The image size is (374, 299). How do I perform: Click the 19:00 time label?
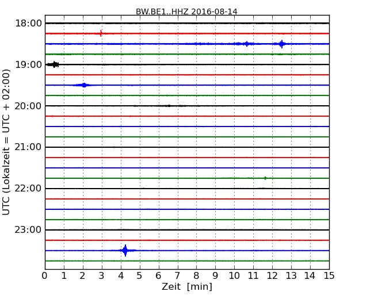coord(28,64)
